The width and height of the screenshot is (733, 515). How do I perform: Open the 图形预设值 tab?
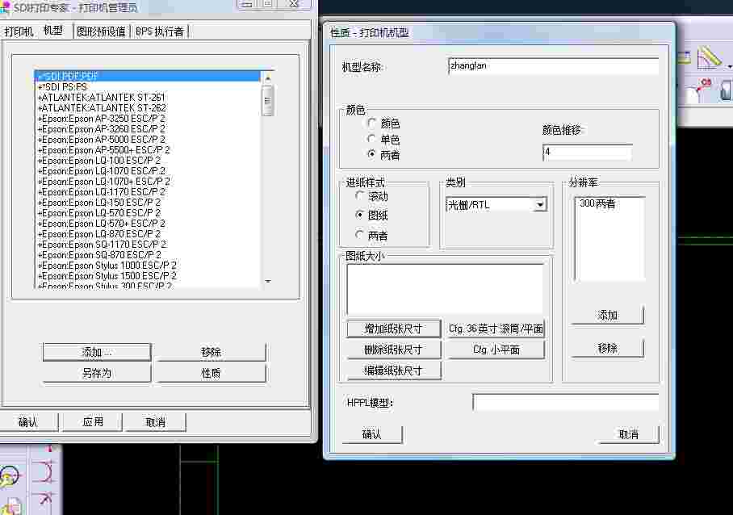tap(101, 31)
